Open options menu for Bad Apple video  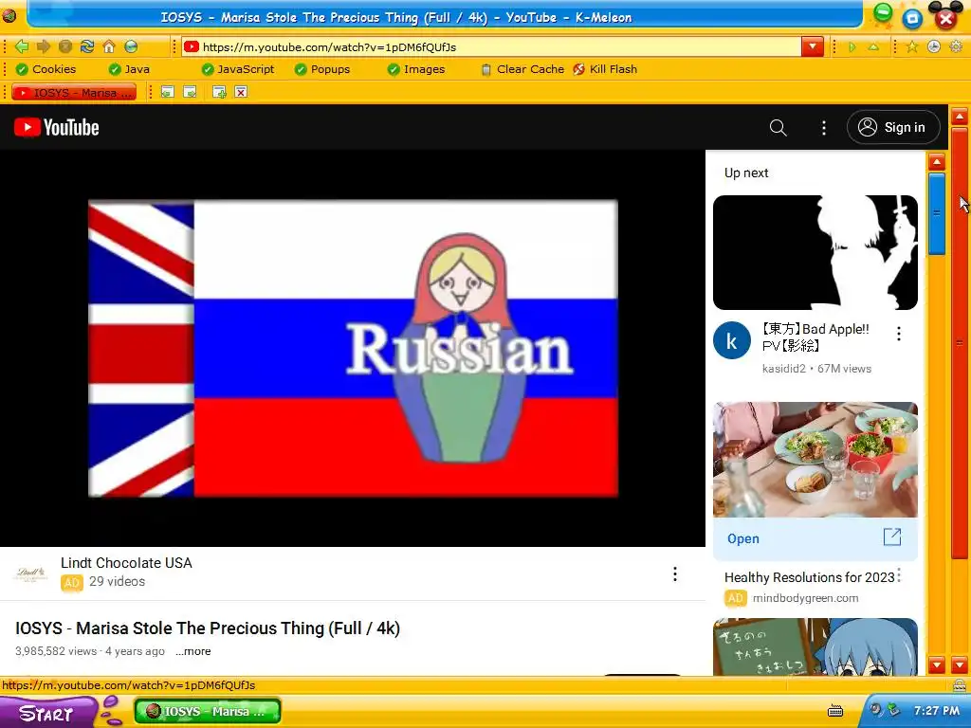pos(899,335)
